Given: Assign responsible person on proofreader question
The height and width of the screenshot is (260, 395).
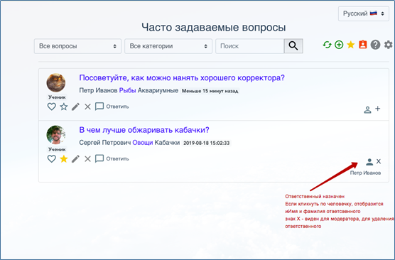Looking at the screenshot, I should (x=367, y=110).
